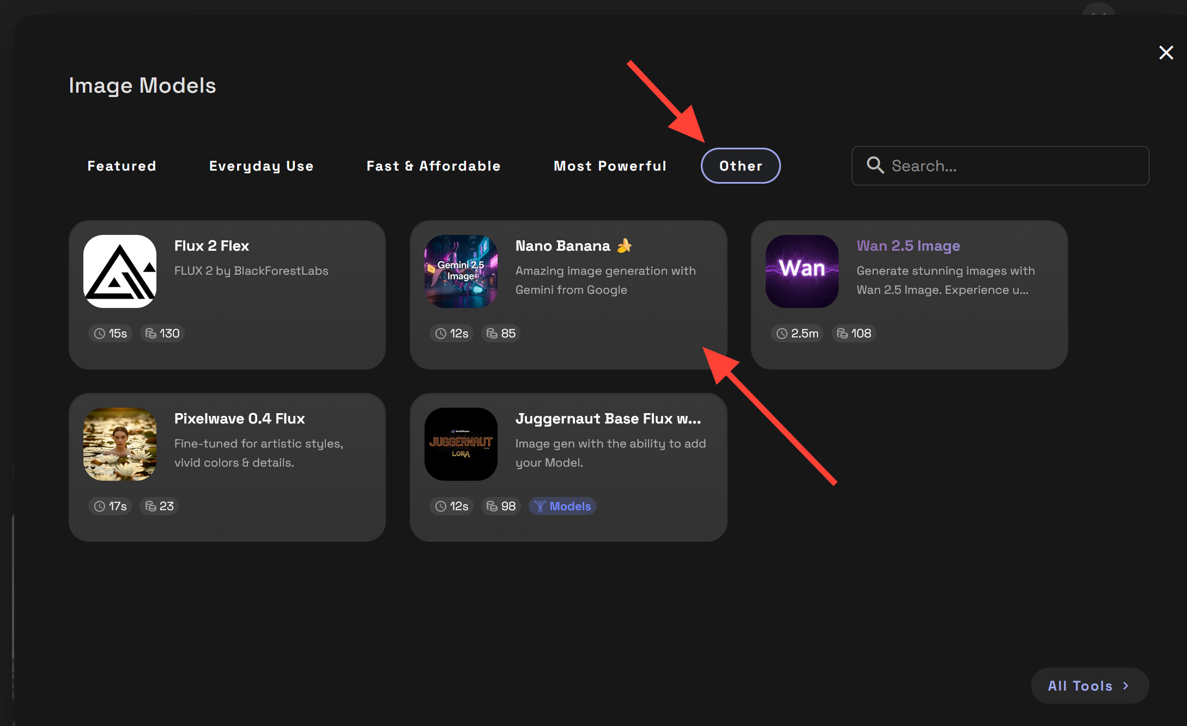The image size is (1187, 726).
Task: Select the Nano Banana model title
Action: tap(563, 246)
